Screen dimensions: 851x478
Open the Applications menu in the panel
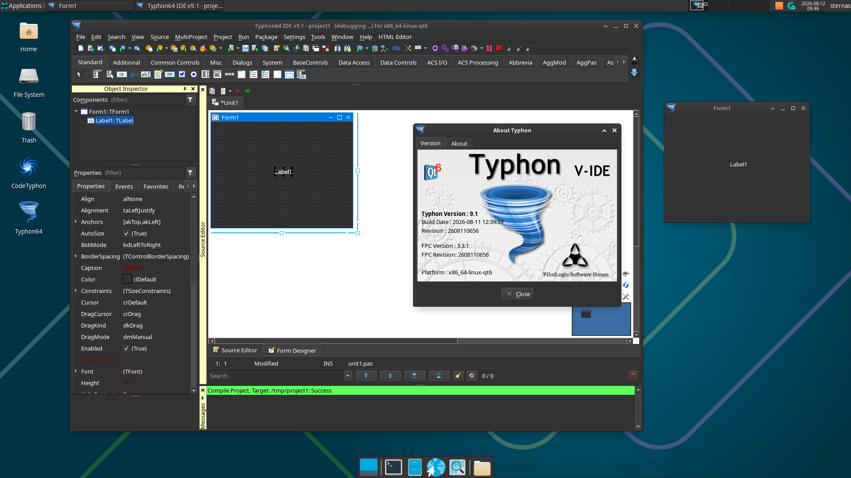[22, 6]
